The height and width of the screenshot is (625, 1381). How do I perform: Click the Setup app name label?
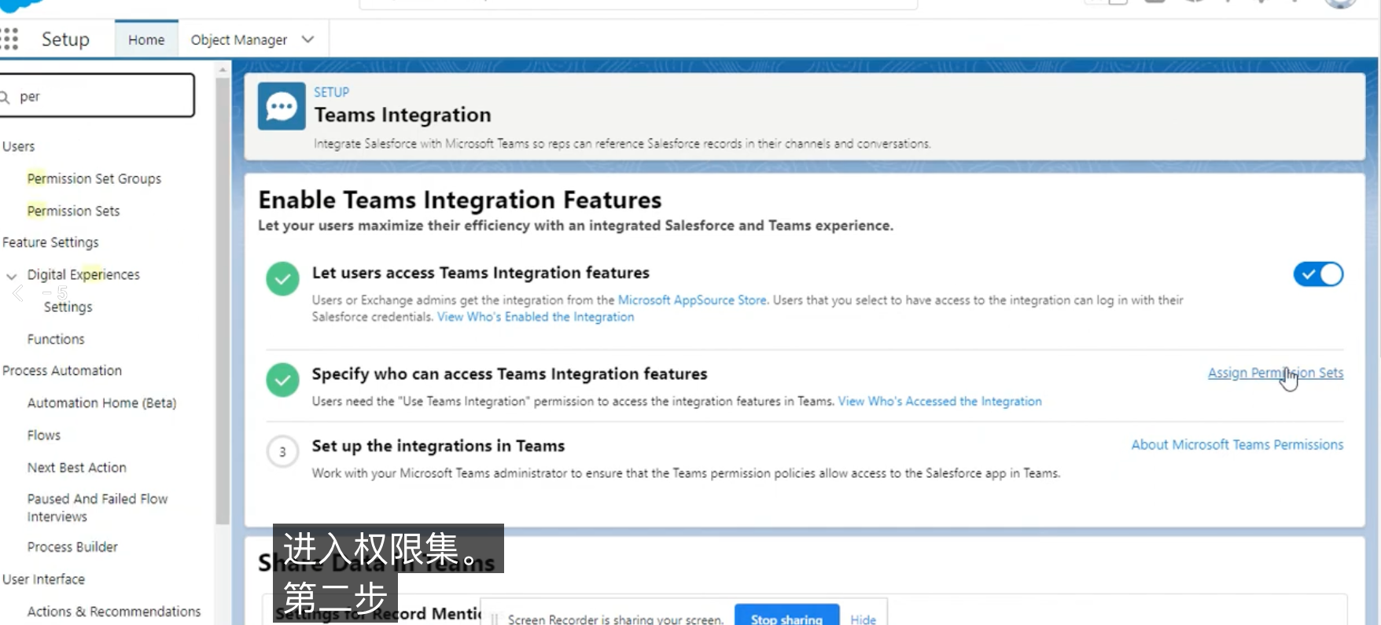point(65,39)
